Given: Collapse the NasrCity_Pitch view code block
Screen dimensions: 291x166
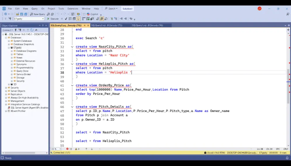Looking at the screenshot, I should [x=72, y=47].
